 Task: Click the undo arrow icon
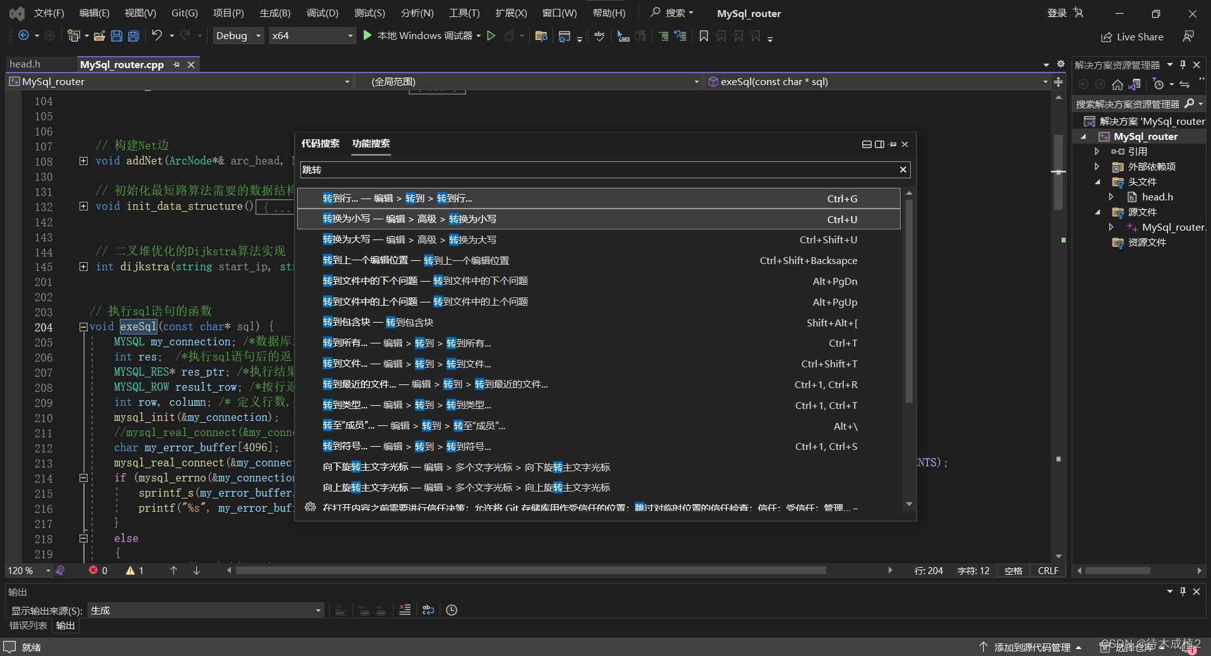coord(157,36)
